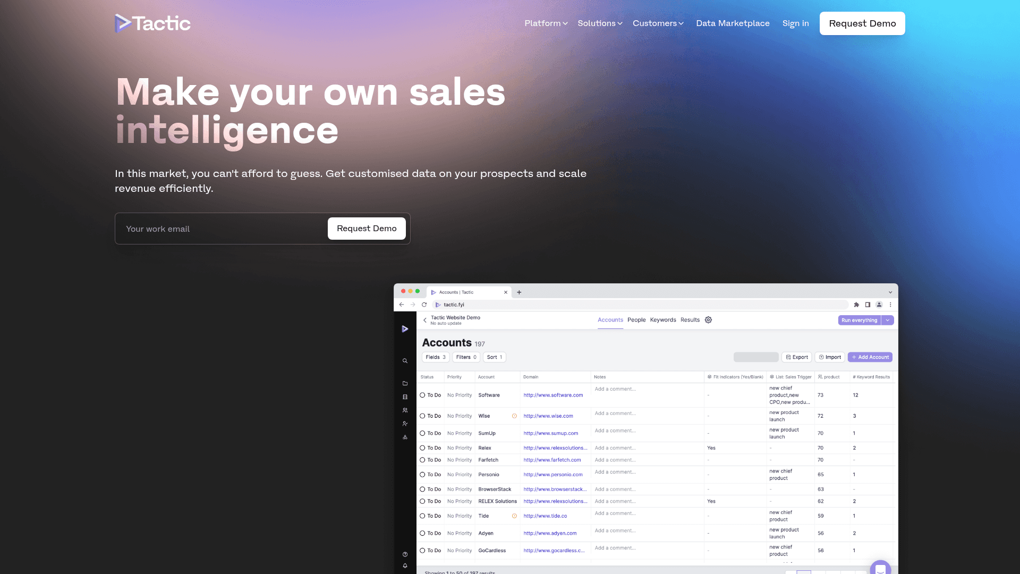The height and width of the screenshot is (574, 1020).
Task: Toggle the To Do status circle for BrowserStack
Action: pyautogui.click(x=423, y=489)
